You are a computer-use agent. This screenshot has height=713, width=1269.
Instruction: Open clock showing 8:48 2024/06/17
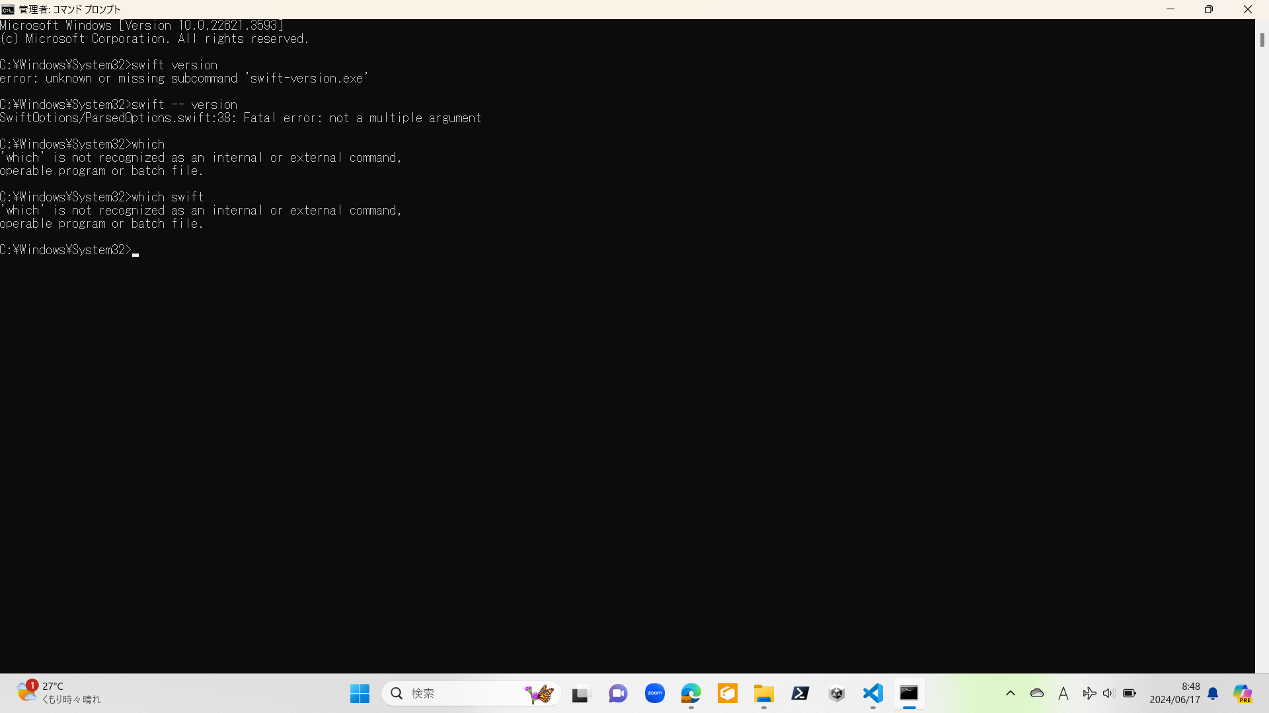[x=1174, y=693]
